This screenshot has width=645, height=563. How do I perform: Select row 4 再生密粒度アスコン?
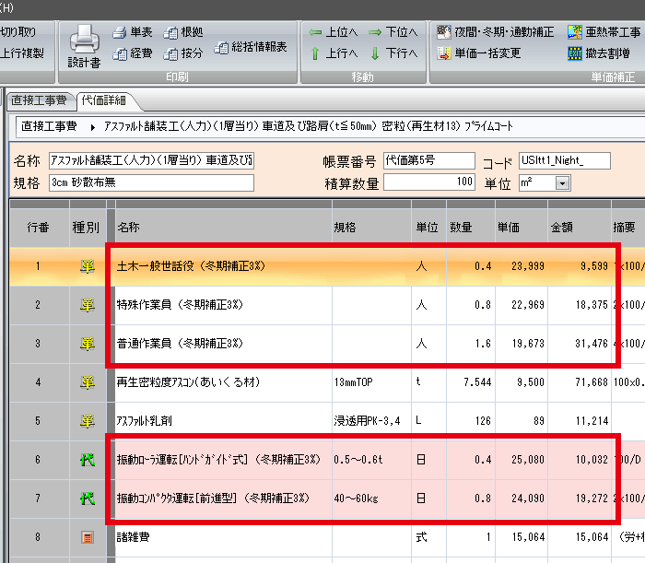click(x=221, y=379)
